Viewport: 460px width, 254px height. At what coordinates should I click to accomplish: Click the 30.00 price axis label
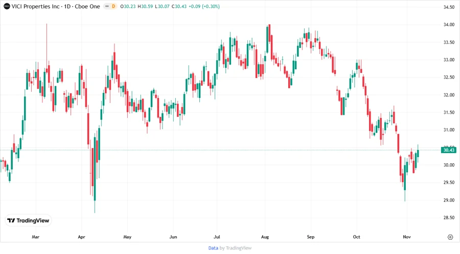pos(449,165)
